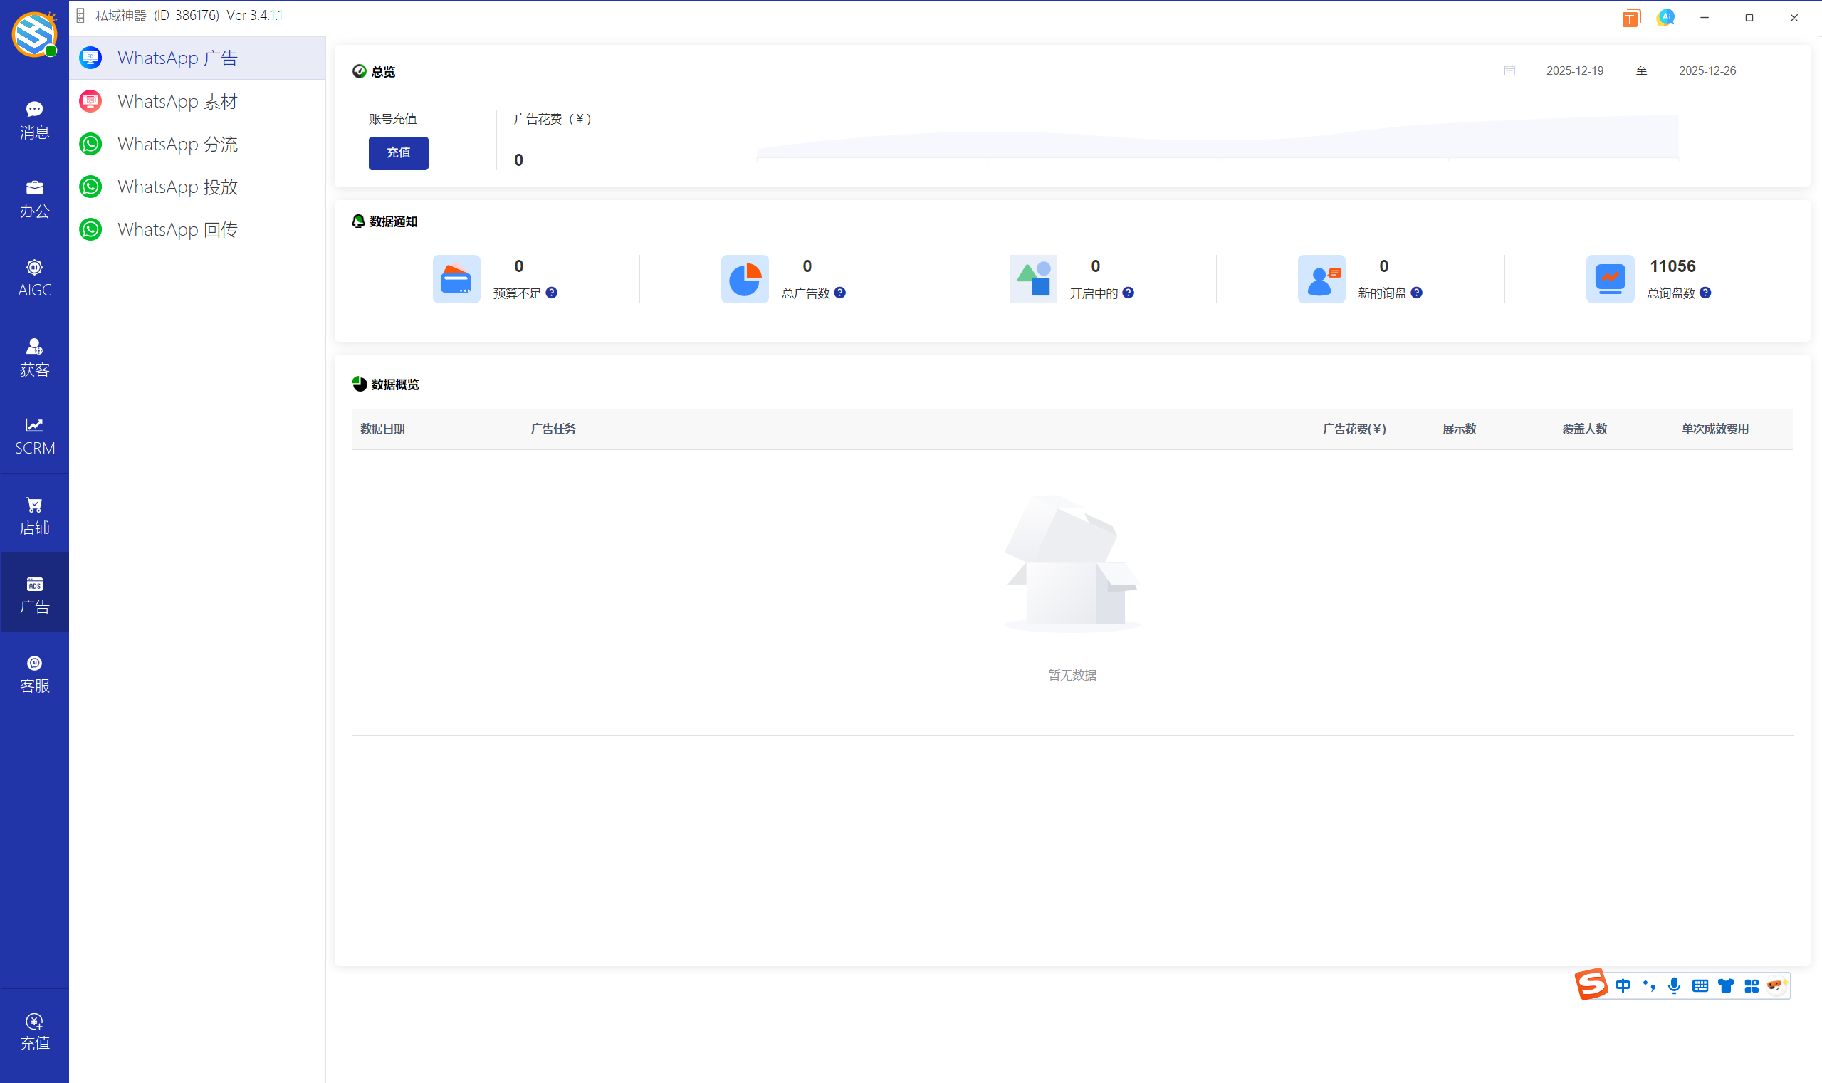Open the 客服 customer service section
The height and width of the screenshot is (1083, 1822).
pyautogui.click(x=34, y=674)
